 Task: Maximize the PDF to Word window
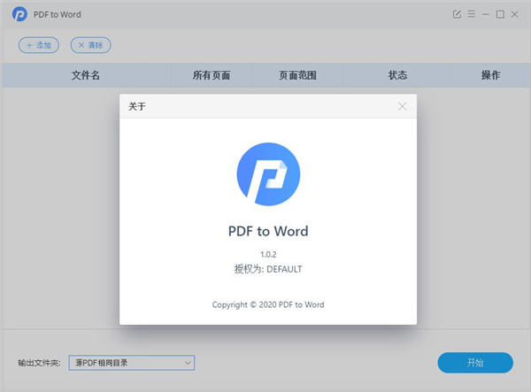pyautogui.click(x=500, y=14)
